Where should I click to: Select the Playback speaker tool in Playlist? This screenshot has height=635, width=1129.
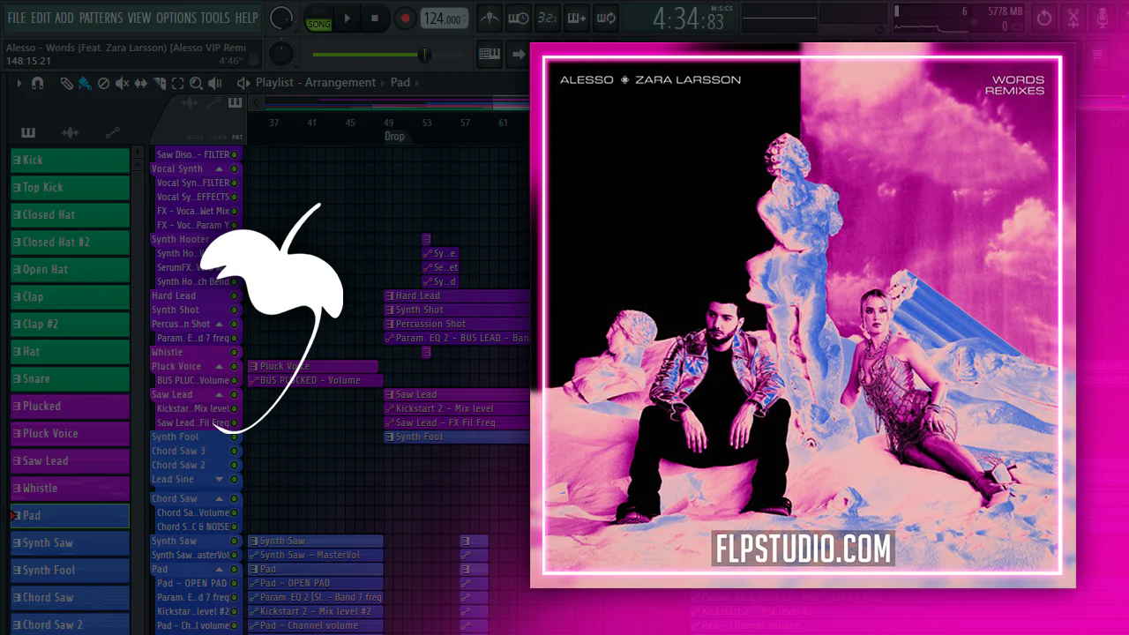pos(215,83)
